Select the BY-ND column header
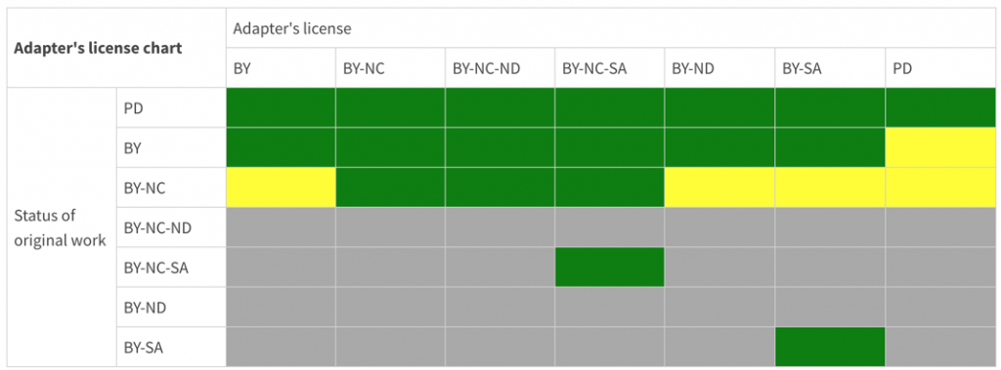Viewport: 1001px width, 370px height. [x=720, y=67]
